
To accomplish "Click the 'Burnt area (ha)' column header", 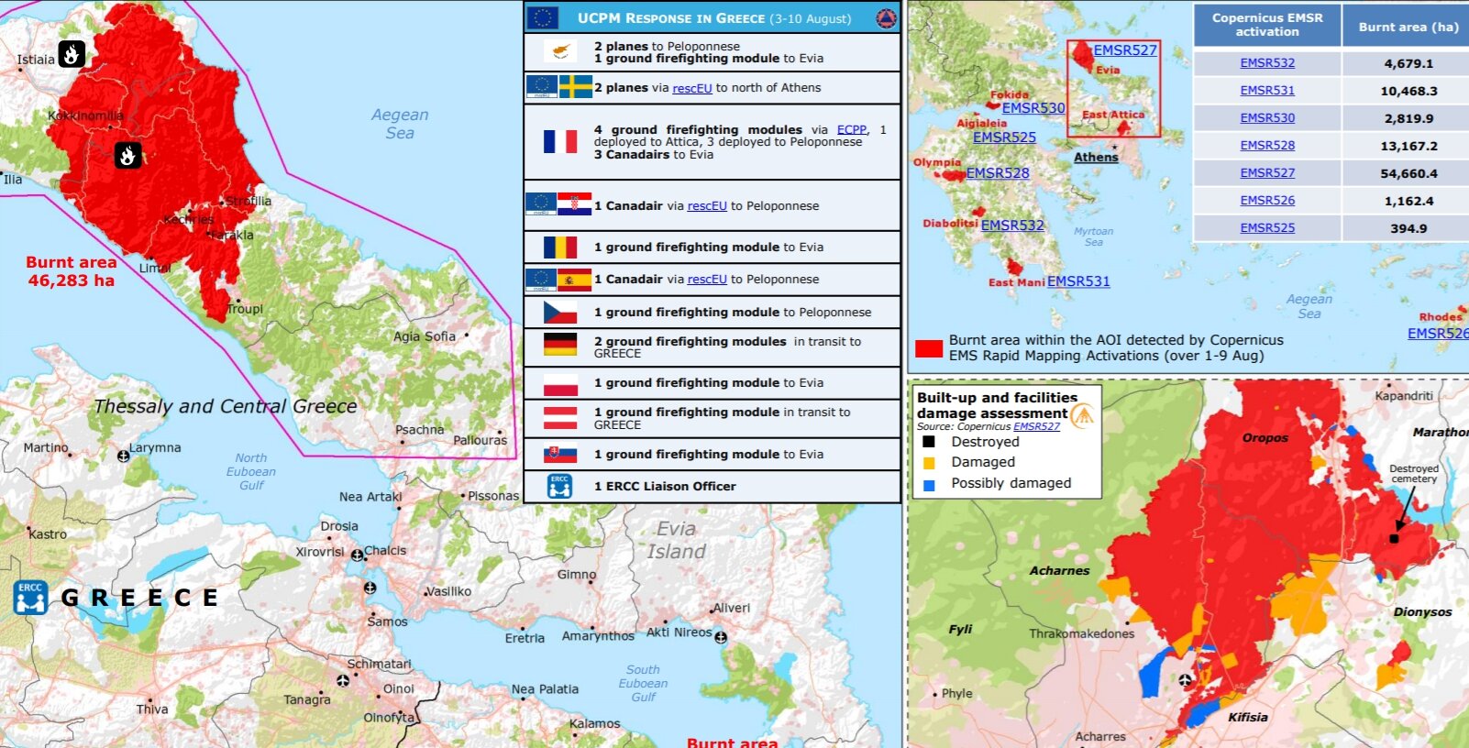I will (1408, 27).
